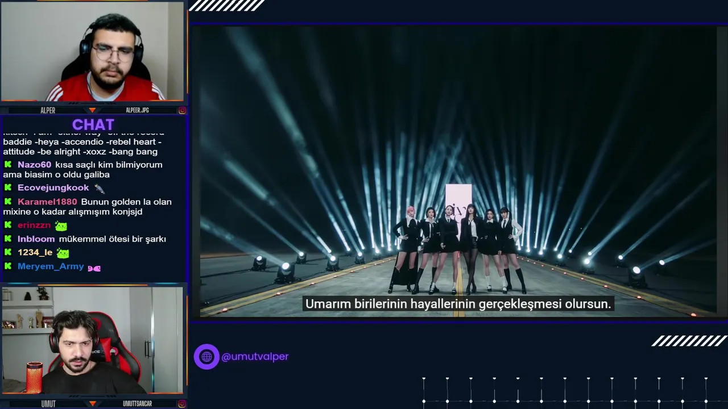Click the Kick badge next to erinzzn
This screenshot has height=409, width=728.
8,226
